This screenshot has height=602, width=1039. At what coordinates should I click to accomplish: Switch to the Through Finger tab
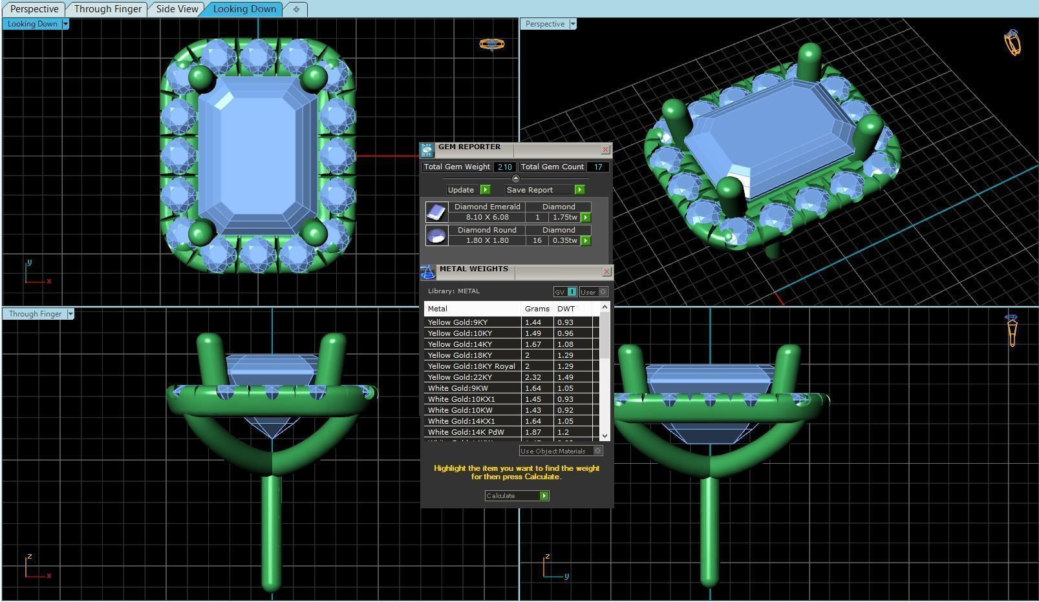(107, 9)
